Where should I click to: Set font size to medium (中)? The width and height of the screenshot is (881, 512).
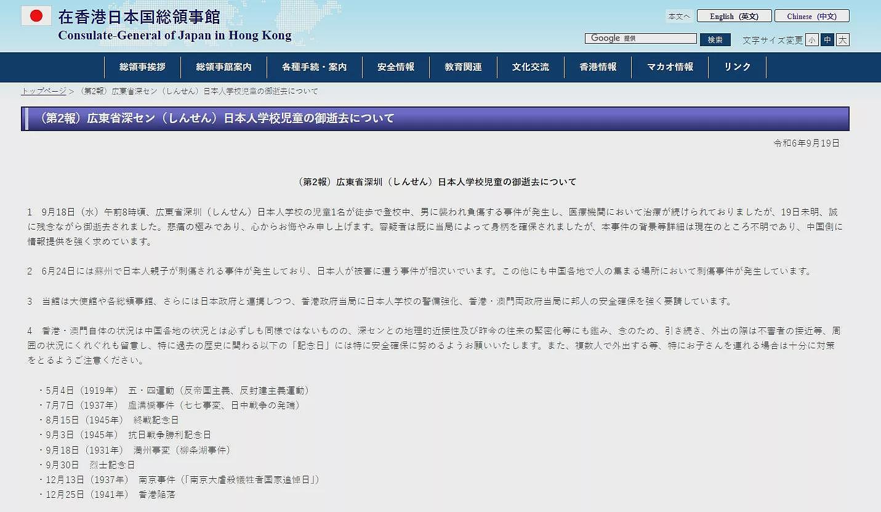(827, 40)
